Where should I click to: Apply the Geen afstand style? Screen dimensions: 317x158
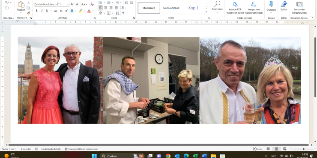click(171, 8)
